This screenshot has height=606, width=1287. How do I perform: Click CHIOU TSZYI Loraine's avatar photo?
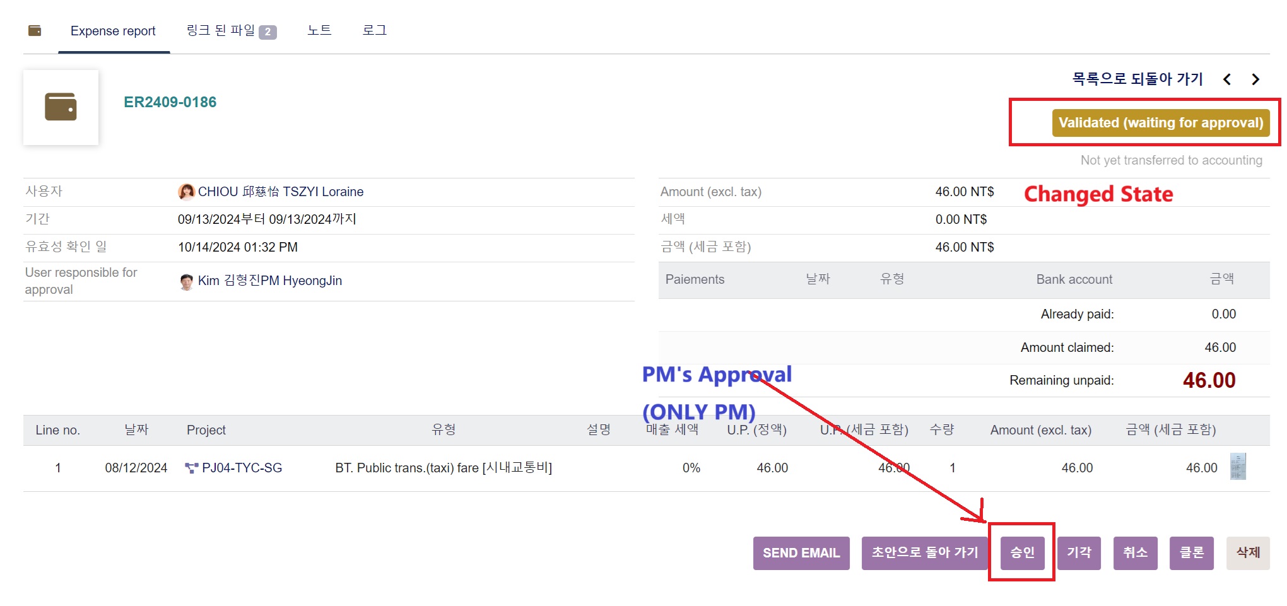186,192
